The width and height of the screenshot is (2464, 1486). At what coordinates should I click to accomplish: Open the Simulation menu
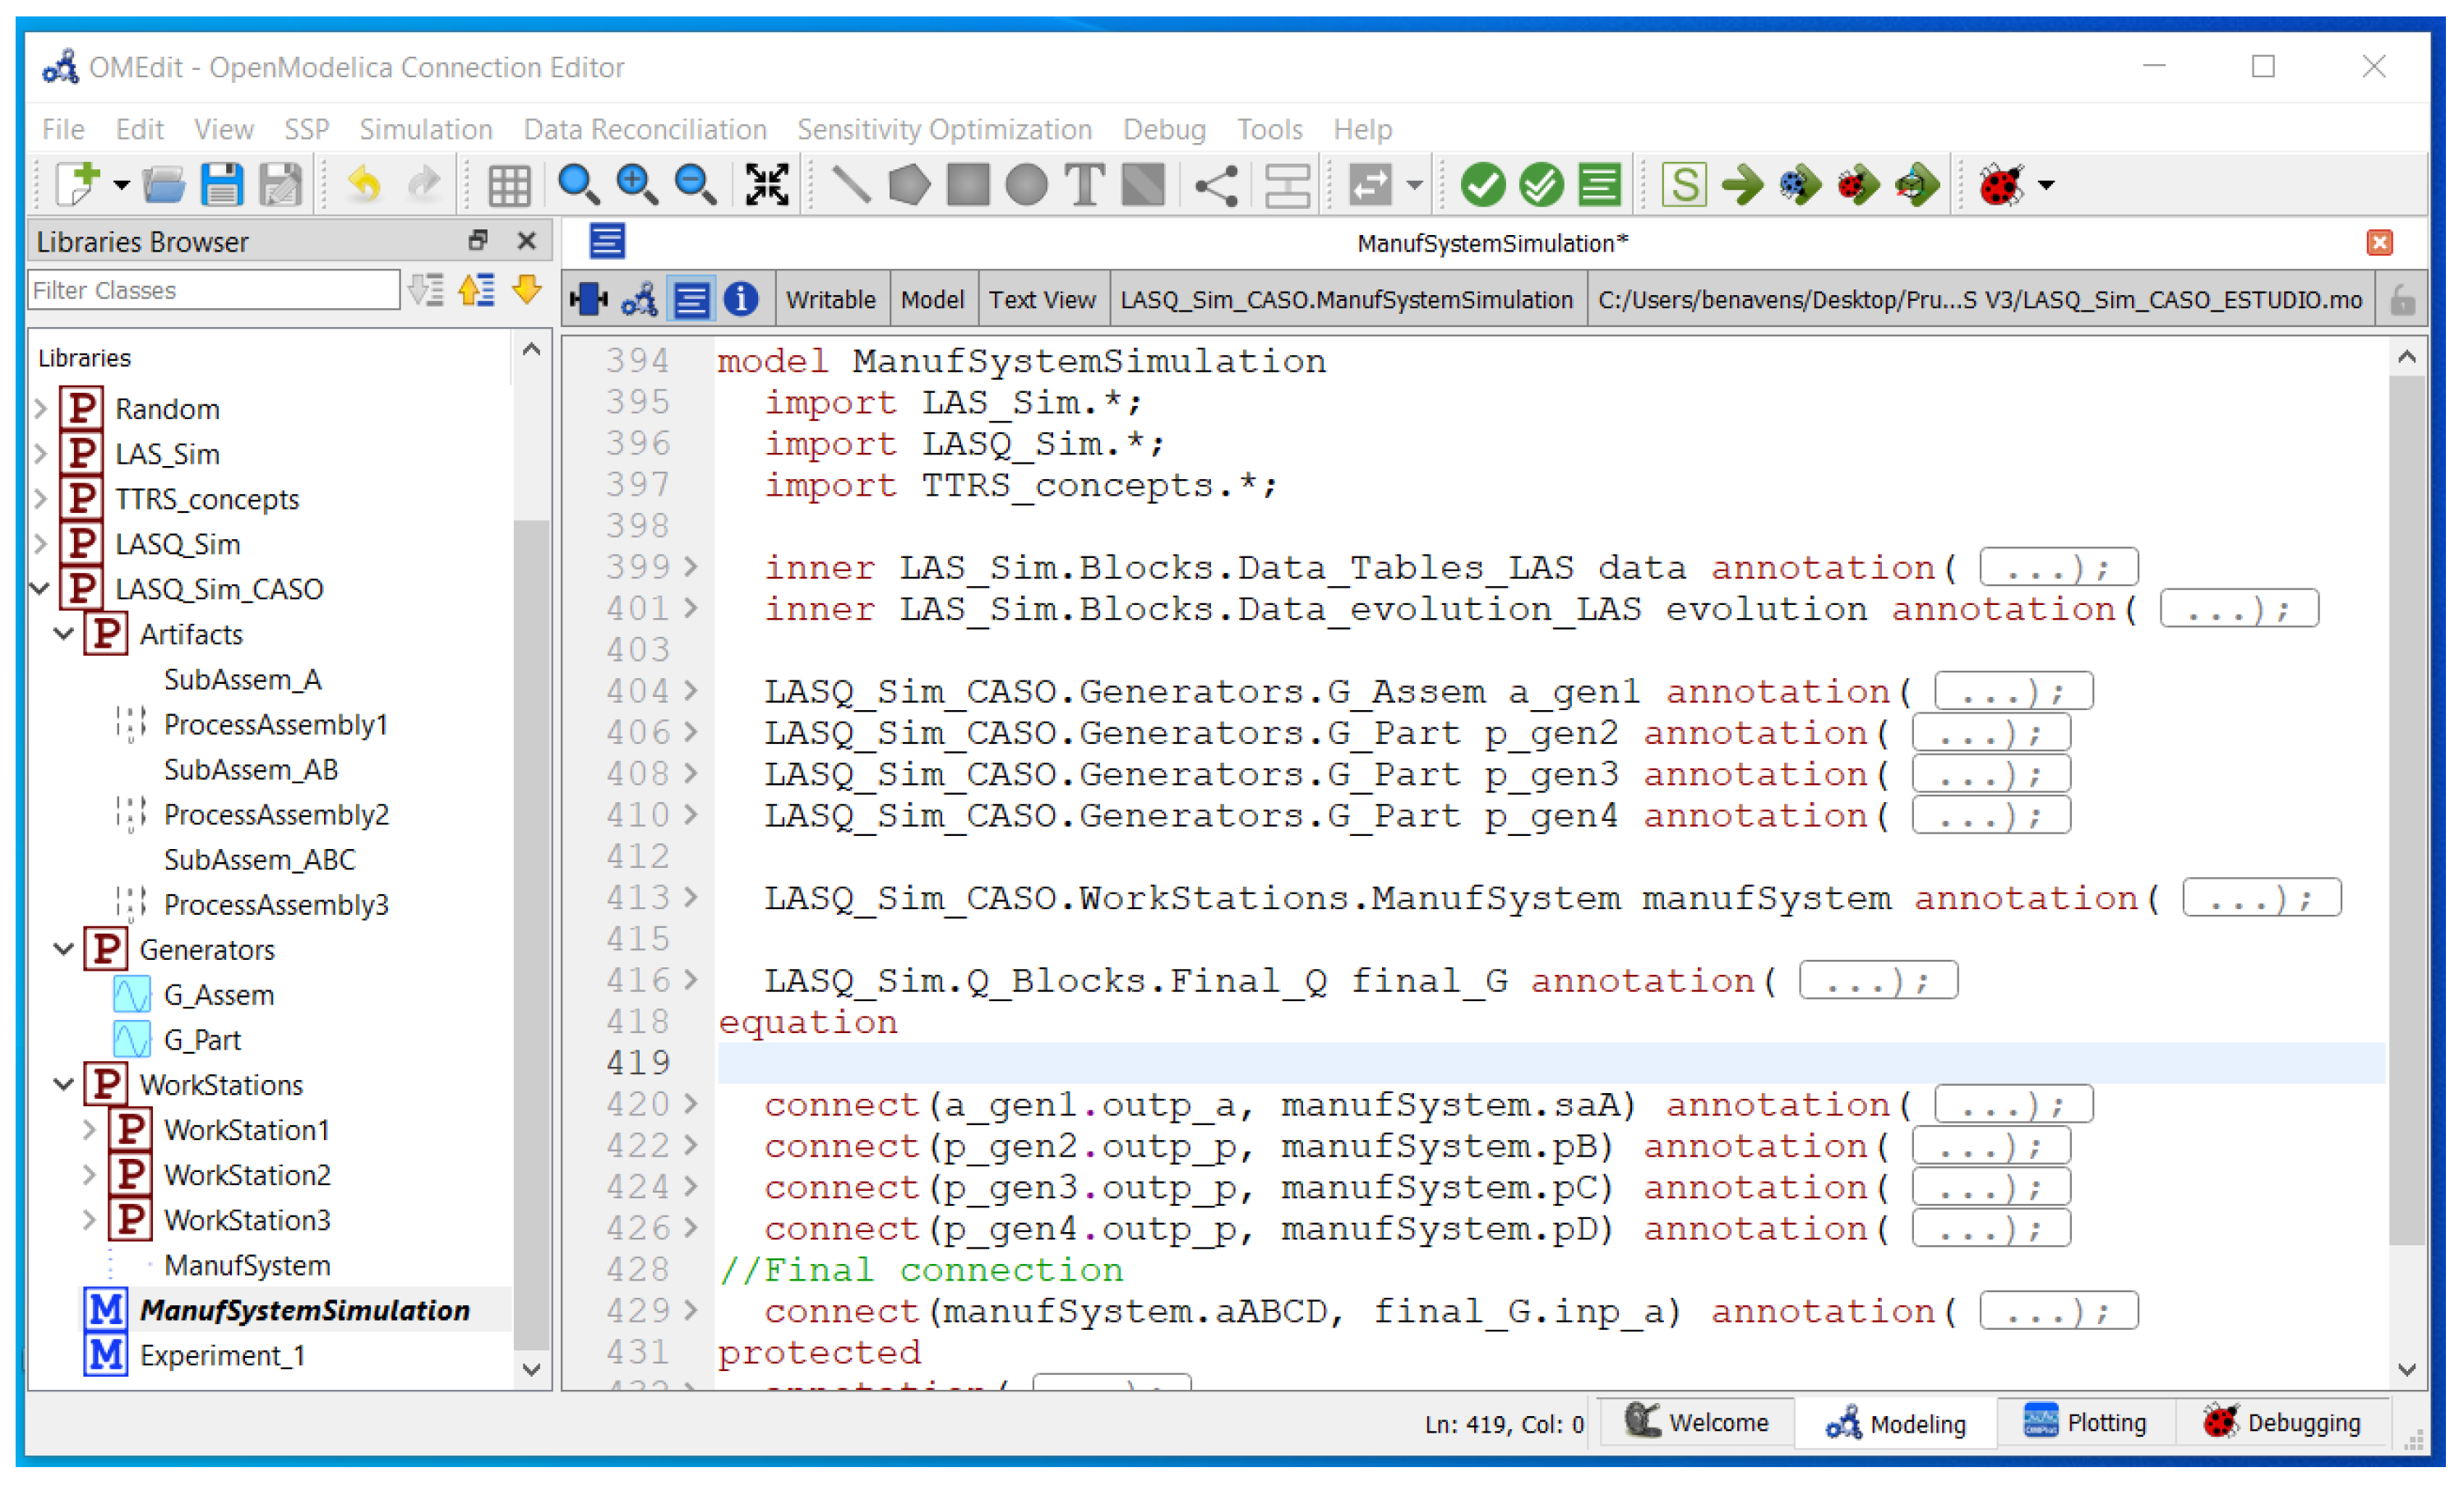click(x=425, y=128)
